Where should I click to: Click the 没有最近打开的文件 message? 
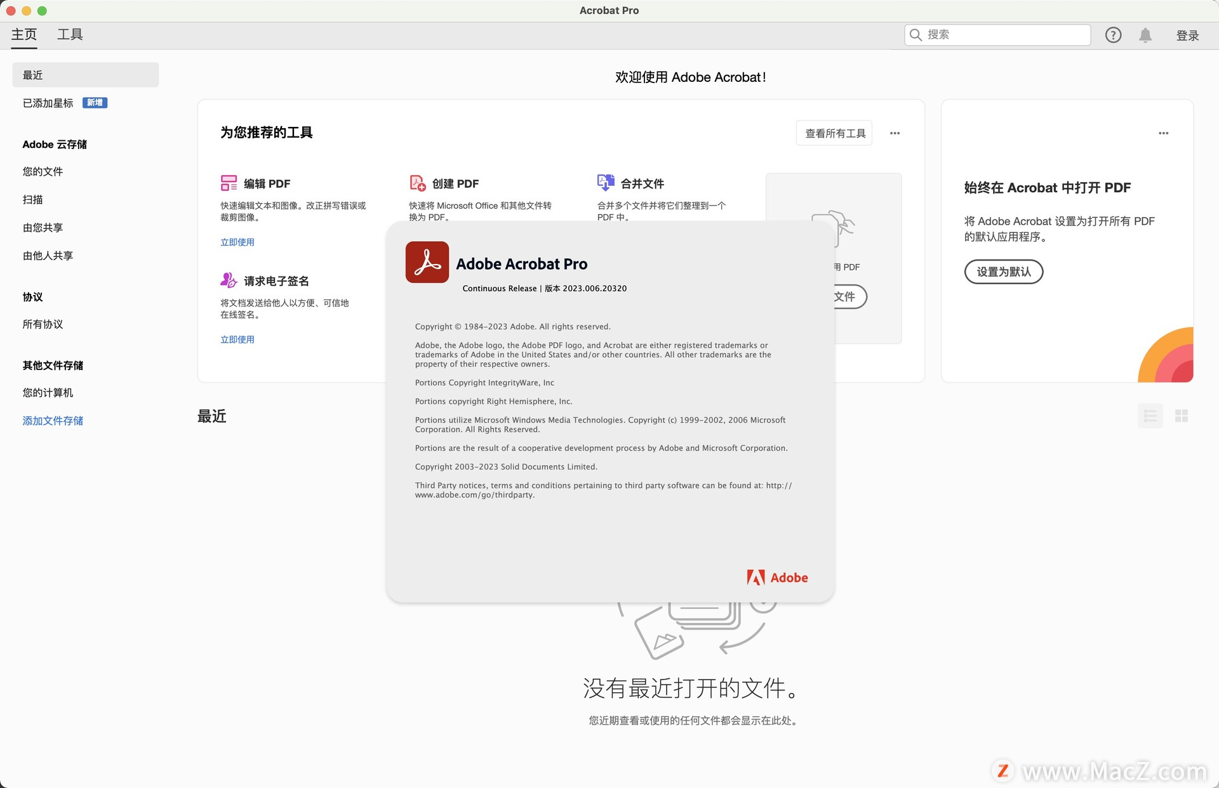click(x=690, y=688)
